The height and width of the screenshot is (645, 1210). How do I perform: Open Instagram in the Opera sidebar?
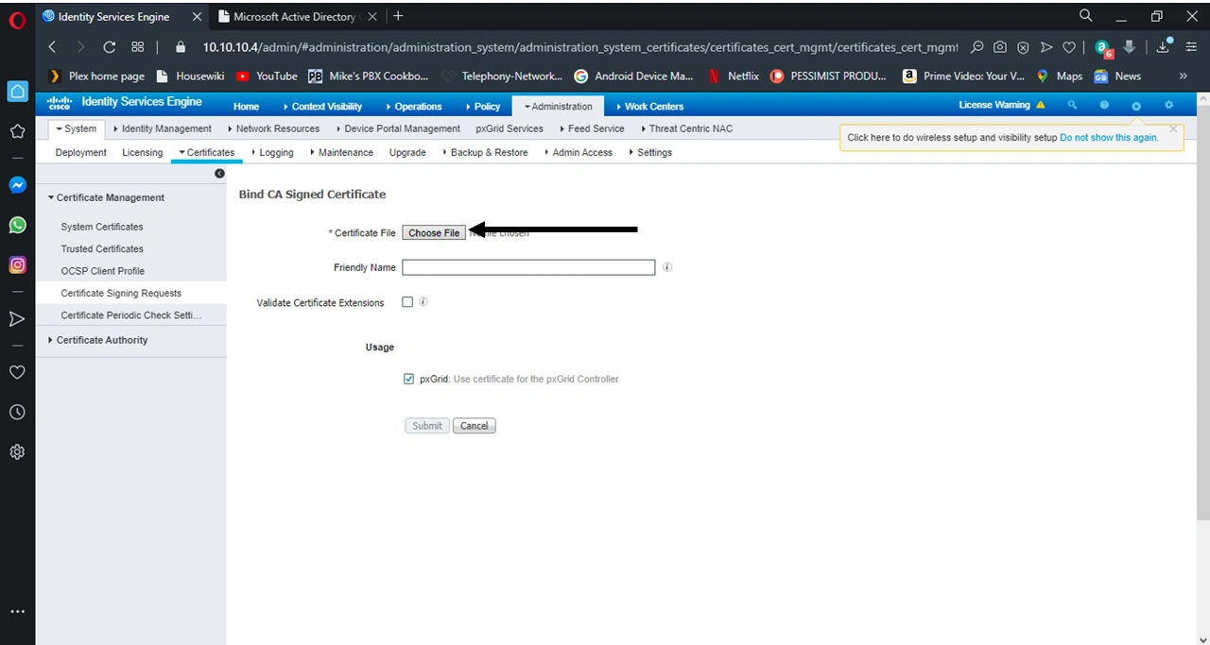17,265
